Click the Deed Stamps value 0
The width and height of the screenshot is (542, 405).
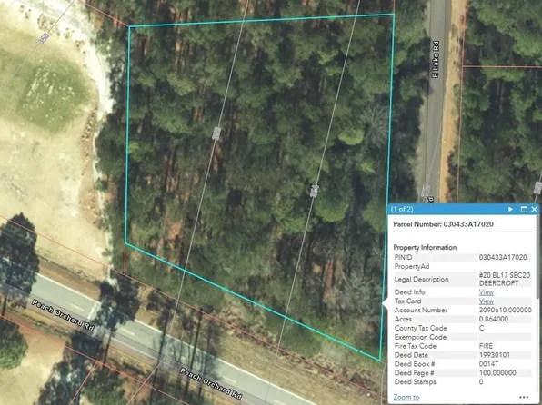(x=481, y=382)
